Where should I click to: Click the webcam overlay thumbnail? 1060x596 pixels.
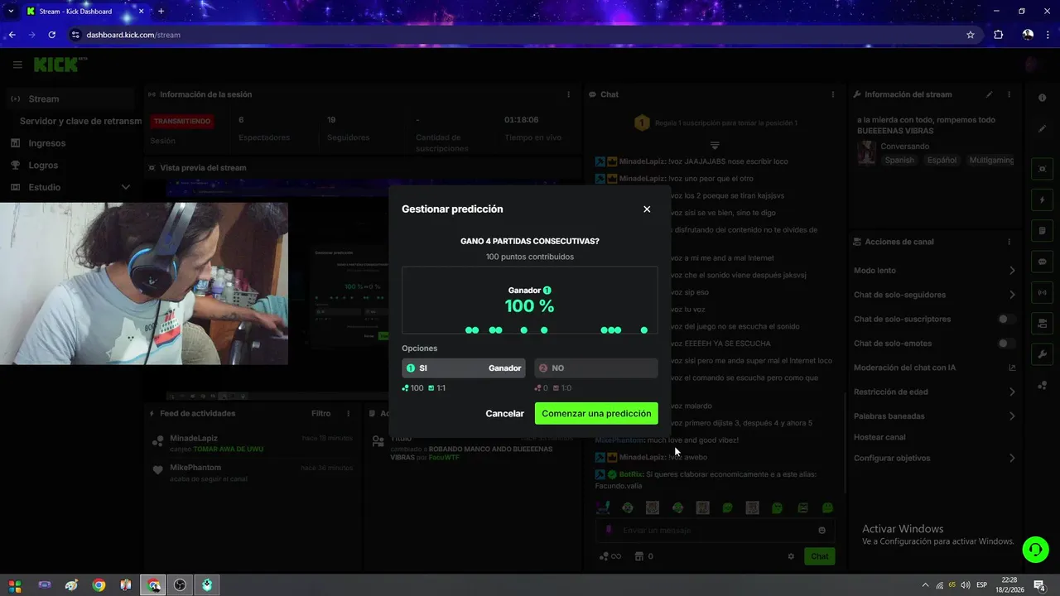tap(144, 283)
